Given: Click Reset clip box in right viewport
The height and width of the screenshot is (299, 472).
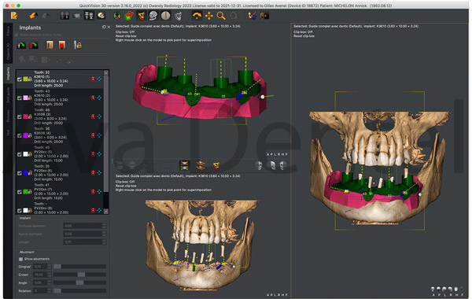Looking at the screenshot, I should 304,36.
